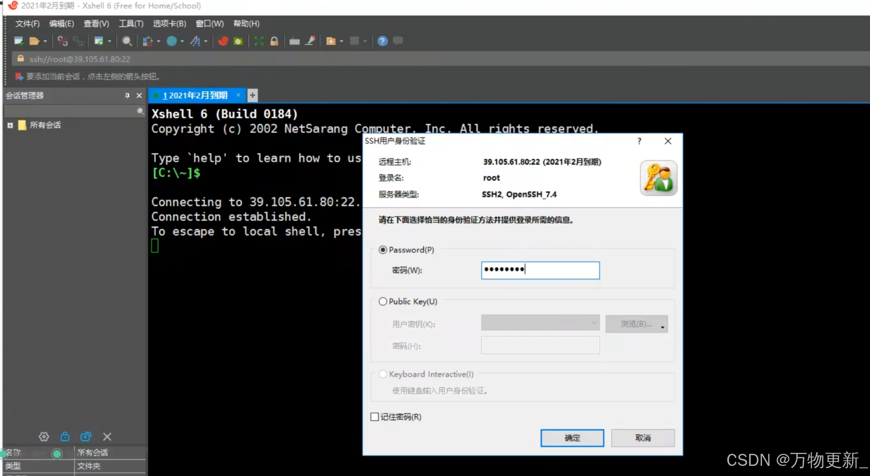Open the 窗口(W) menu
The width and height of the screenshot is (870, 476).
tap(210, 24)
